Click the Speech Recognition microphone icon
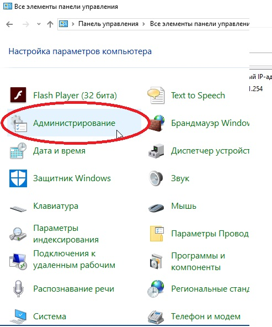 [18, 289]
